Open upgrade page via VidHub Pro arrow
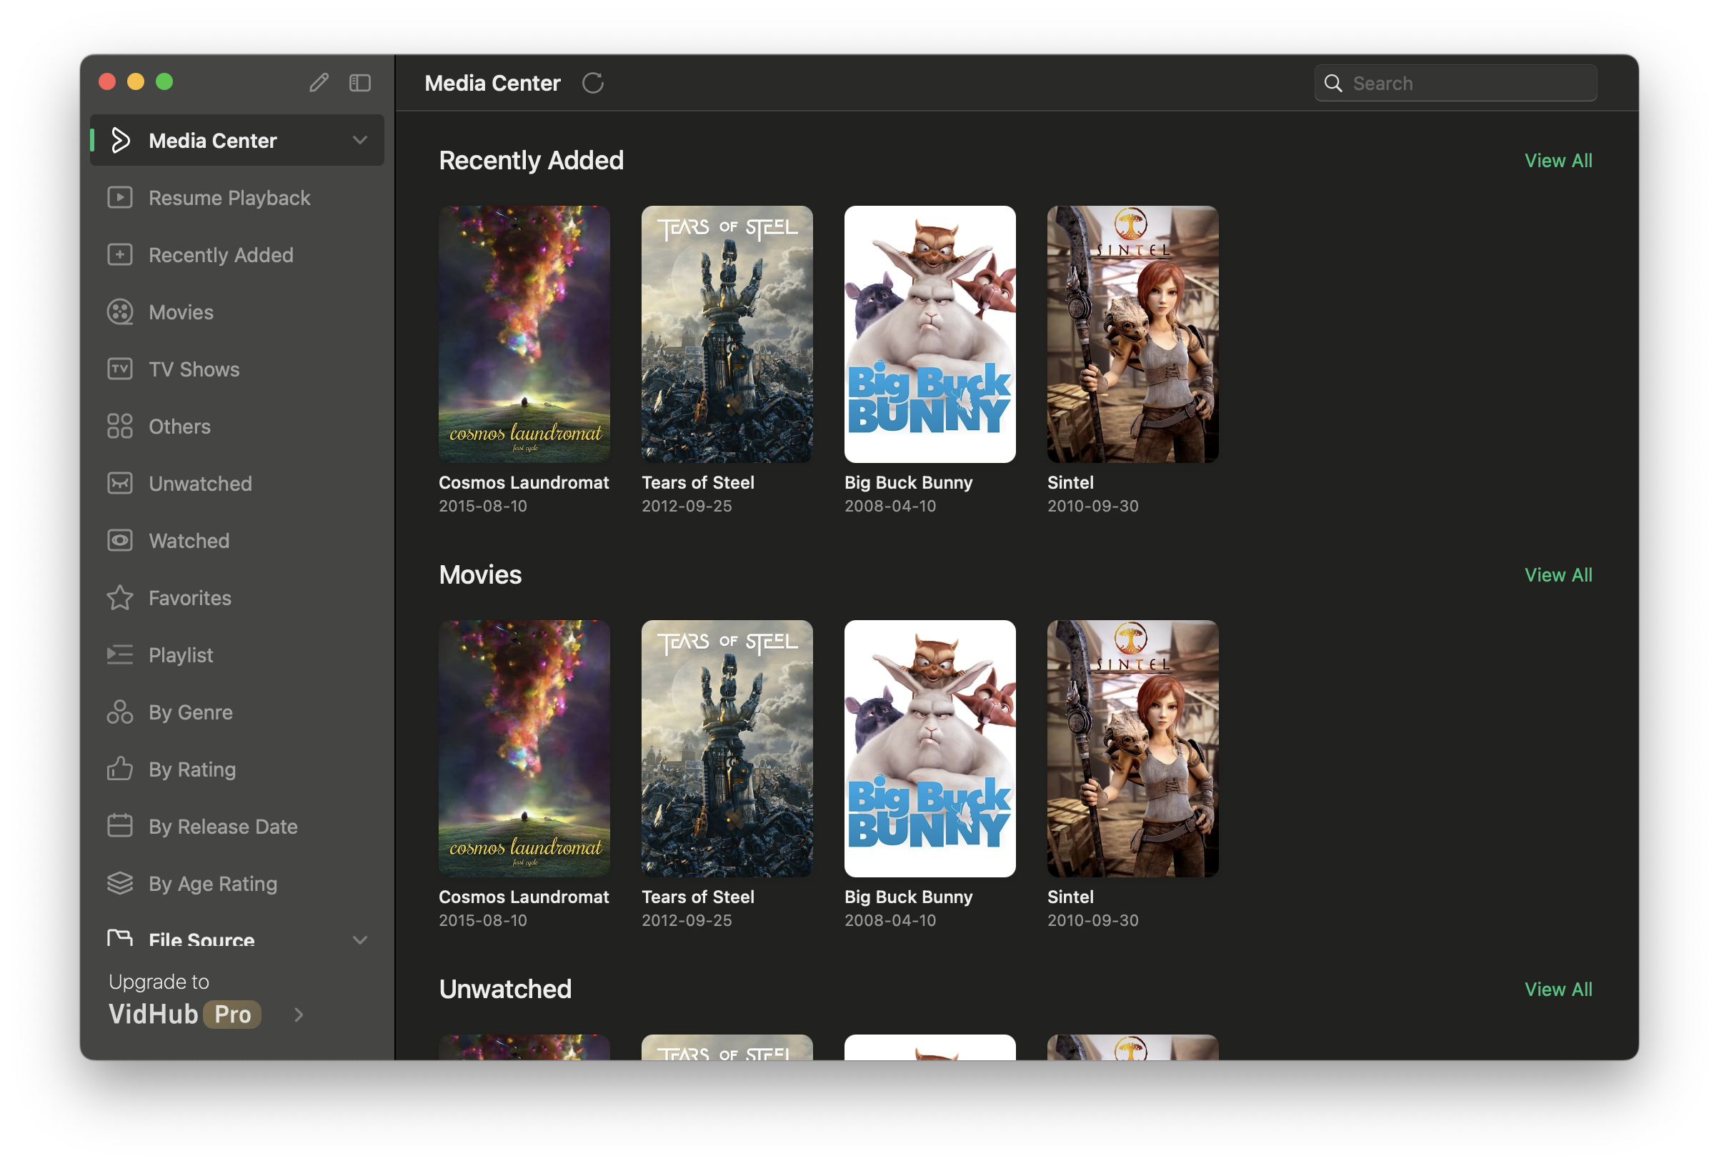The height and width of the screenshot is (1166, 1719). 299,1015
